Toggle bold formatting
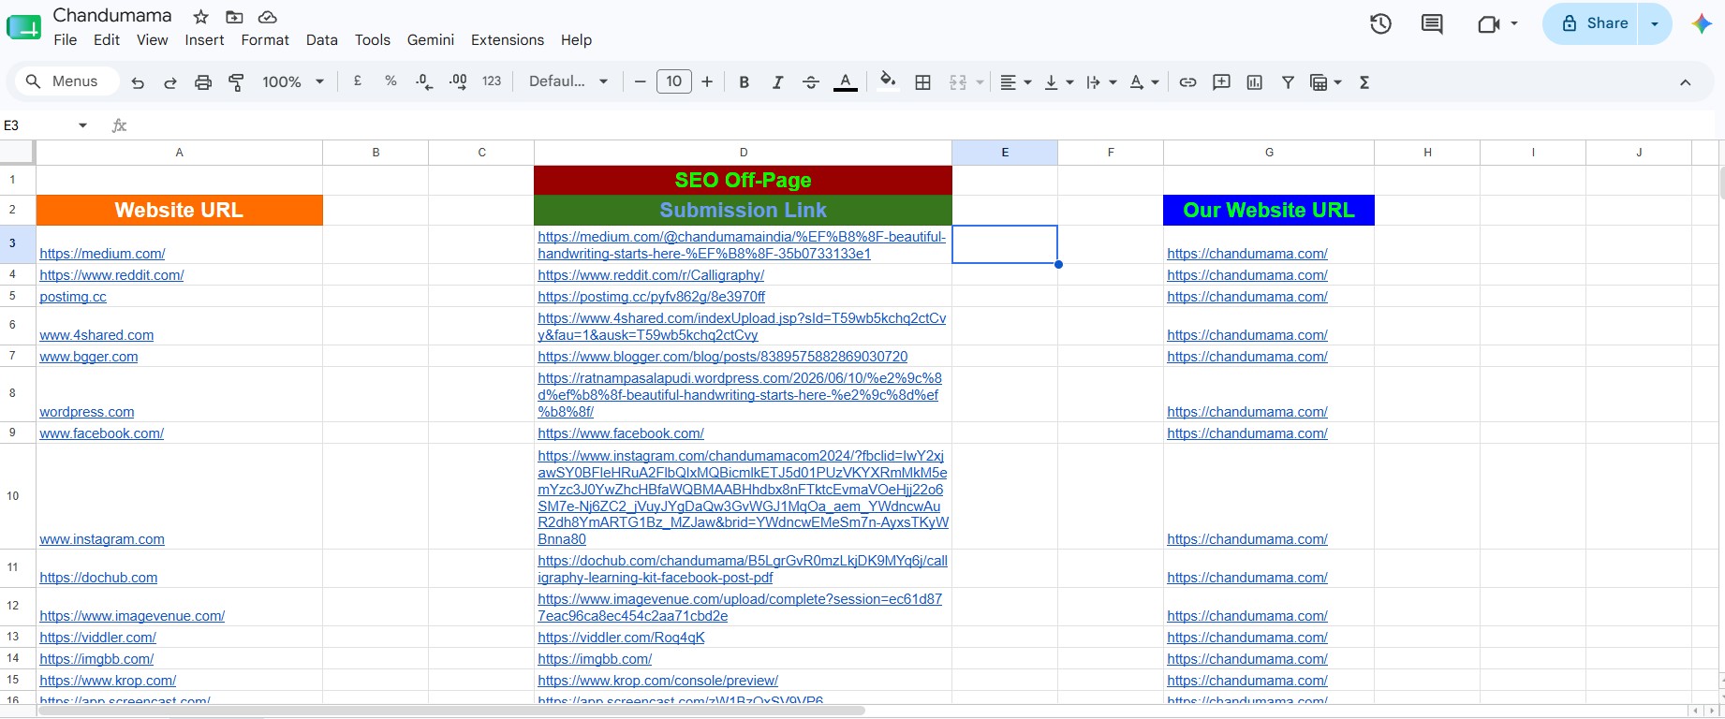 pyautogui.click(x=744, y=82)
